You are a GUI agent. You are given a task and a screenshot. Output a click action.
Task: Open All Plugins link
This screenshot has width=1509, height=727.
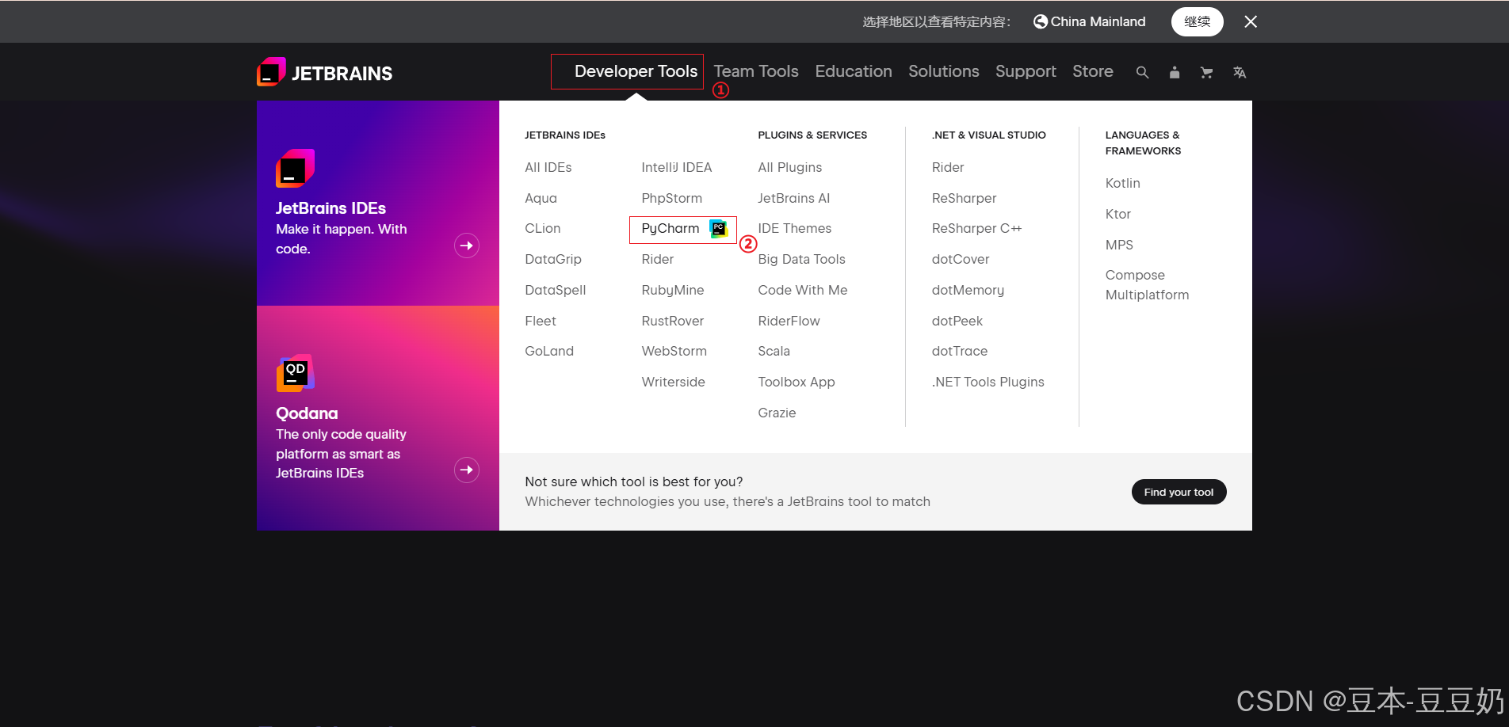click(x=790, y=167)
